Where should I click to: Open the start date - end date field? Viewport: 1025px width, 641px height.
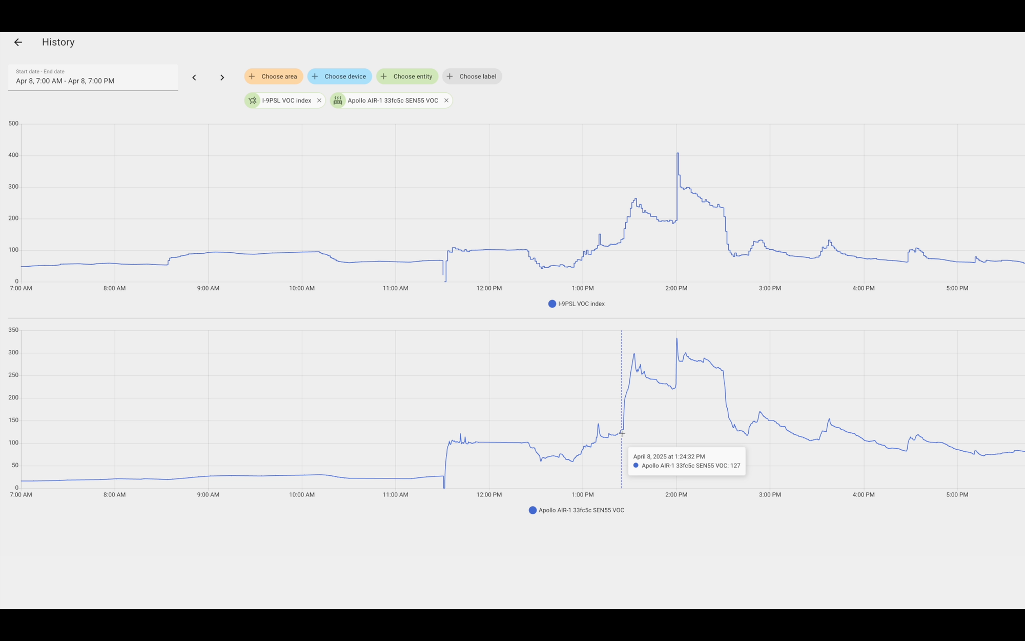93,77
